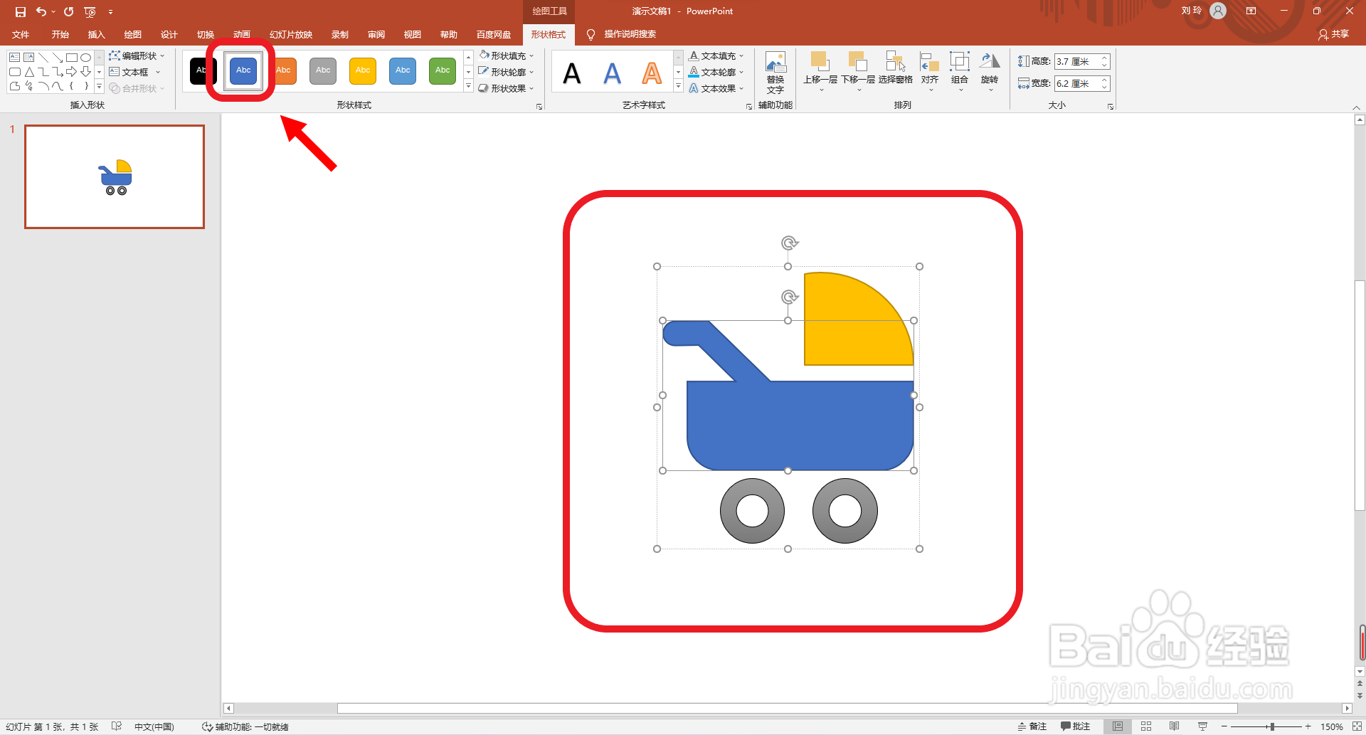
Task: Click the 高度 height input field
Action: [1077, 62]
